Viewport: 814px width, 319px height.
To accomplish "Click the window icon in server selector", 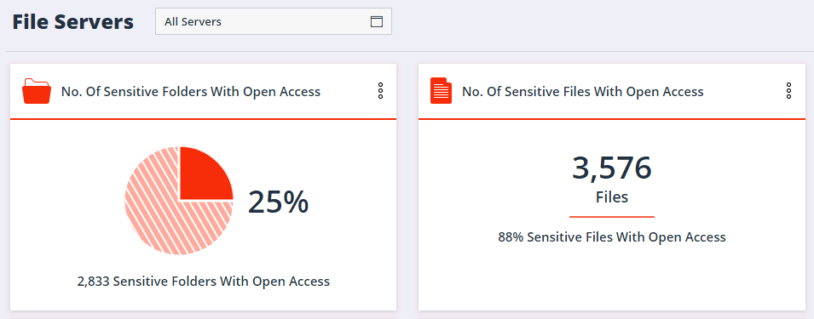I will (376, 22).
